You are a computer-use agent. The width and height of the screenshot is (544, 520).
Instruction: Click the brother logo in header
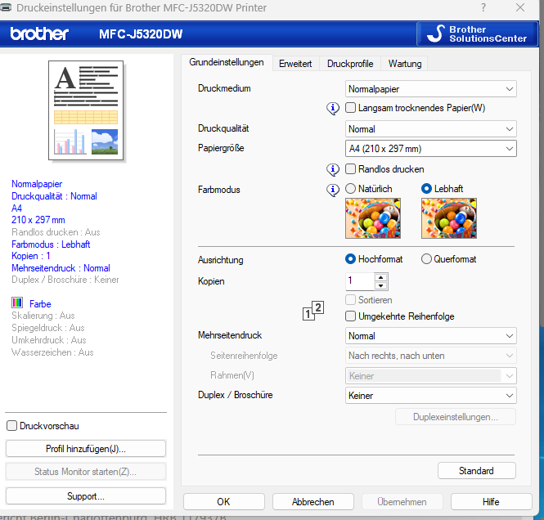[x=39, y=34]
